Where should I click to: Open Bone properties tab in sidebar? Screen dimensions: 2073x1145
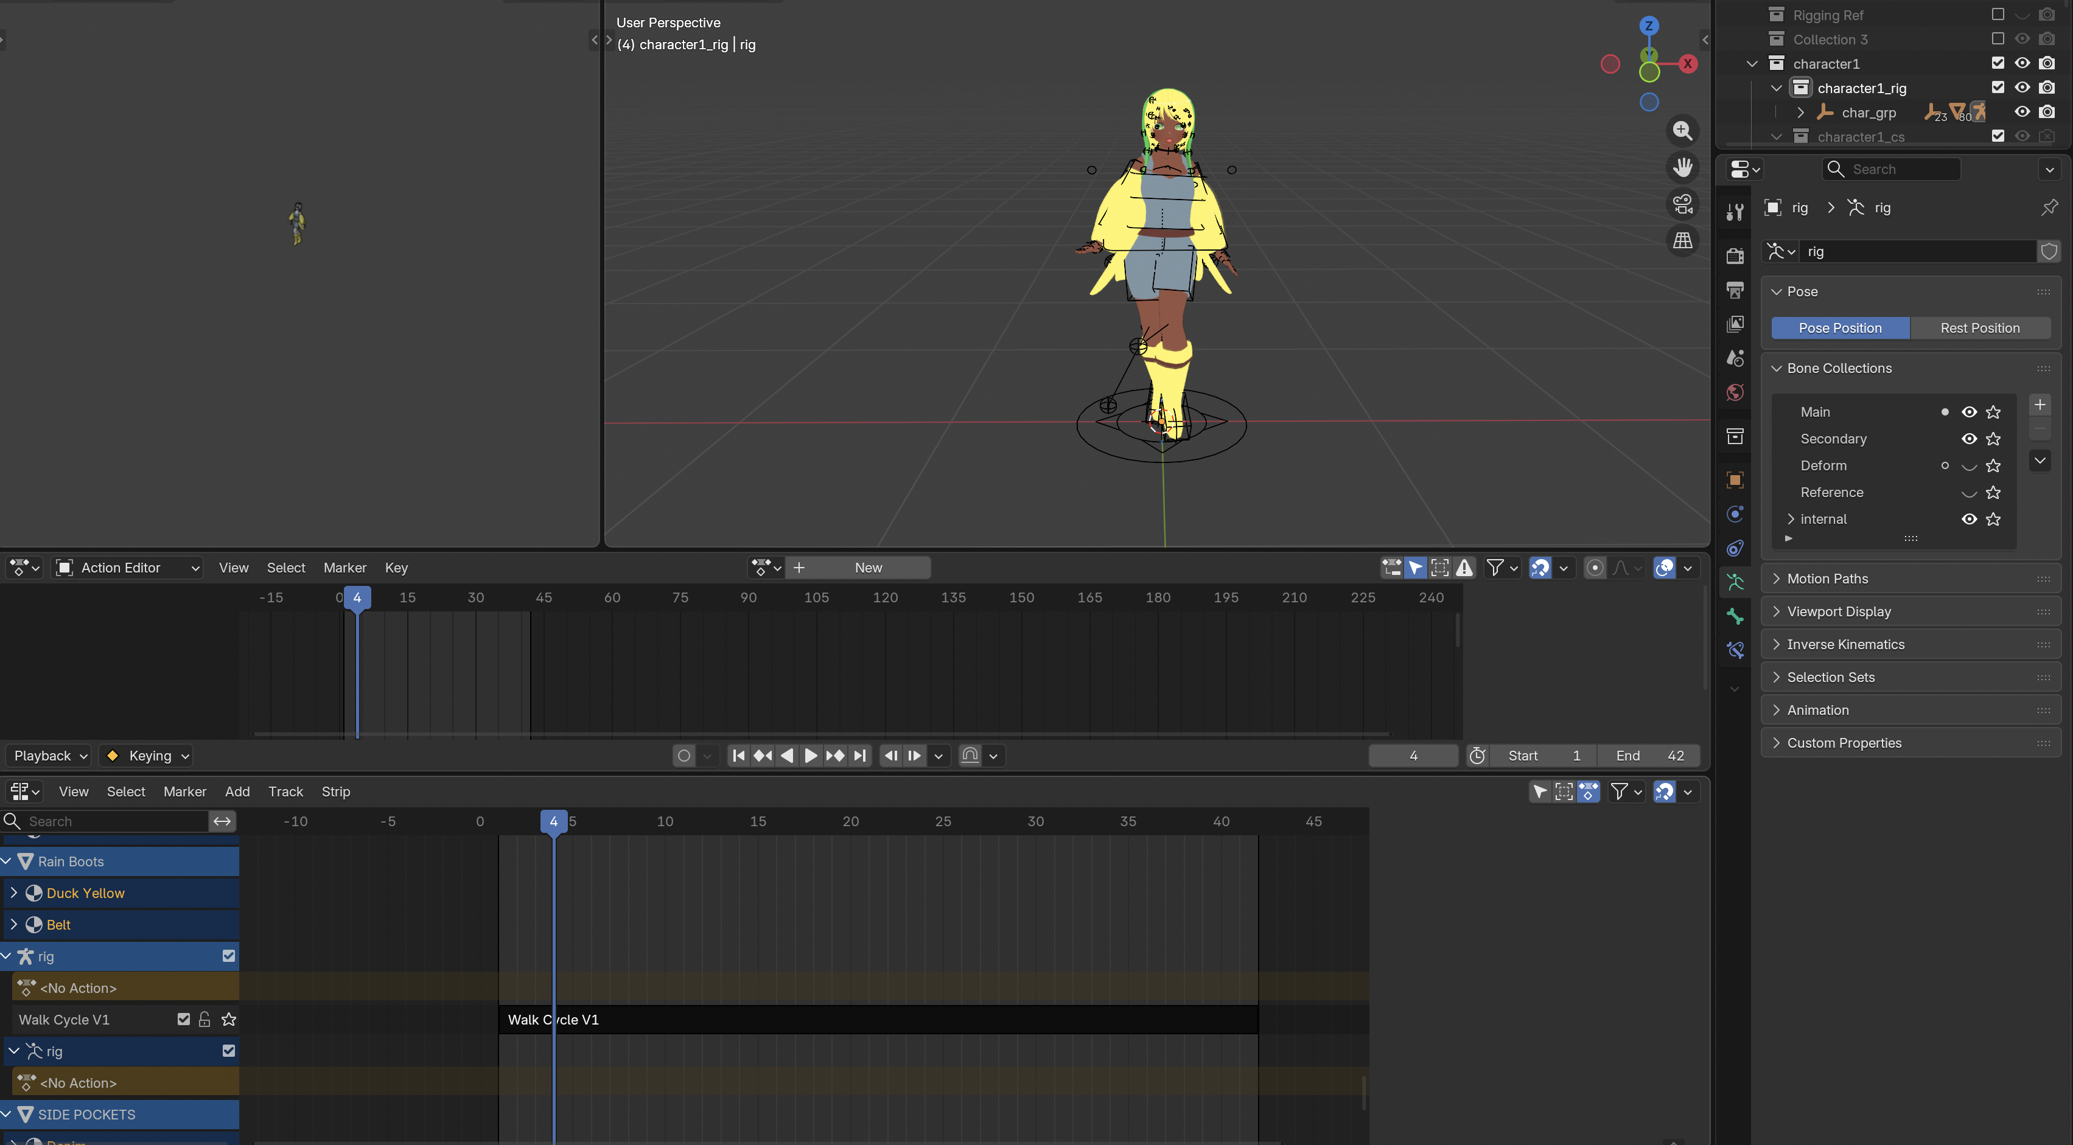pyautogui.click(x=1735, y=616)
